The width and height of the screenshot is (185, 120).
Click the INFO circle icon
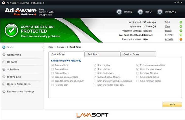(x=140, y=12)
